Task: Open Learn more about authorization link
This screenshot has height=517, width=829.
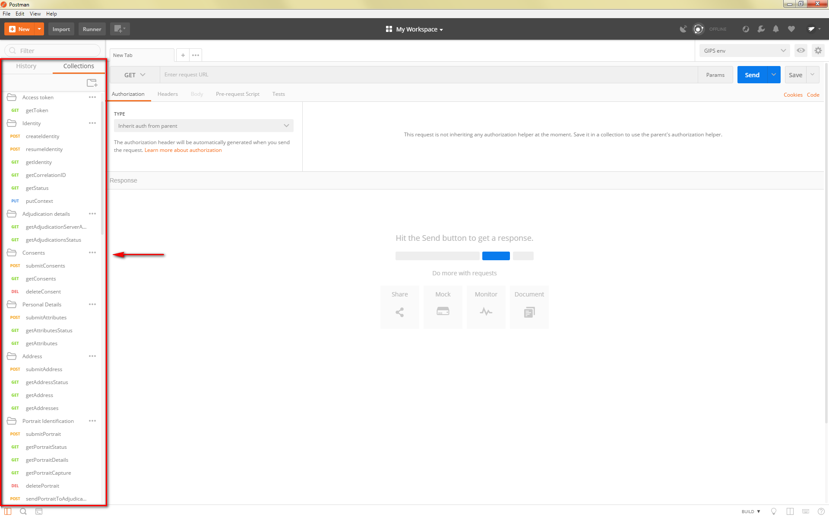Action: click(x=183, y=150)
